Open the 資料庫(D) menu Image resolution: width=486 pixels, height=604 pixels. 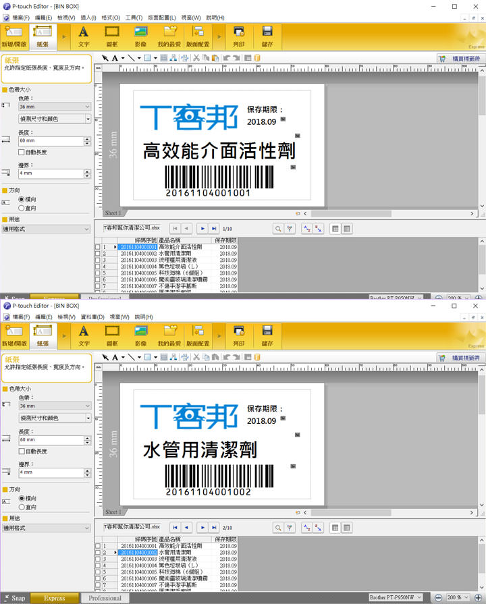click(x=92, y=317)
